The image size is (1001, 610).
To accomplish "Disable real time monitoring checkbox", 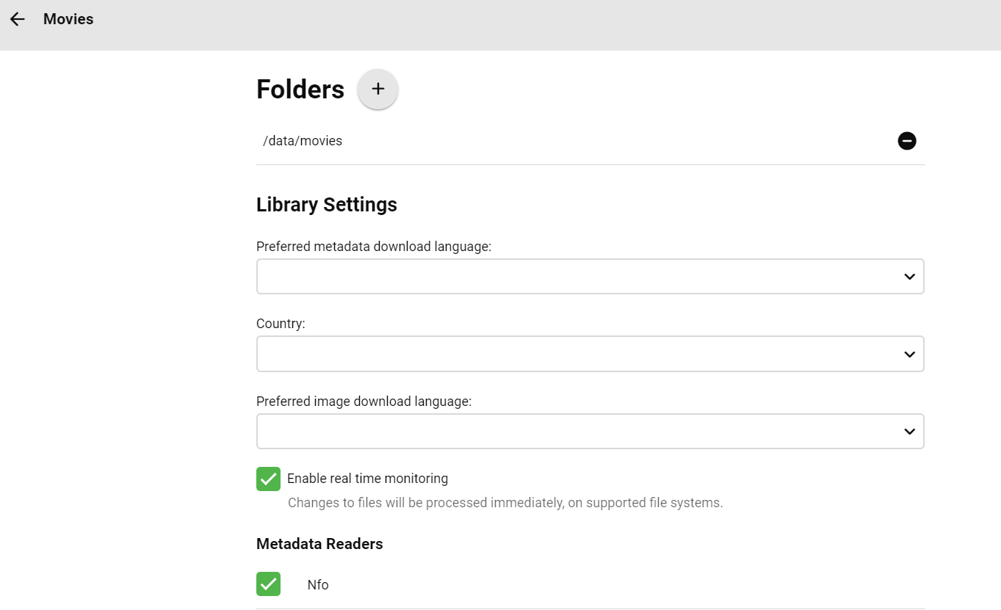I will pyautogui.click(x=268, y=479).
